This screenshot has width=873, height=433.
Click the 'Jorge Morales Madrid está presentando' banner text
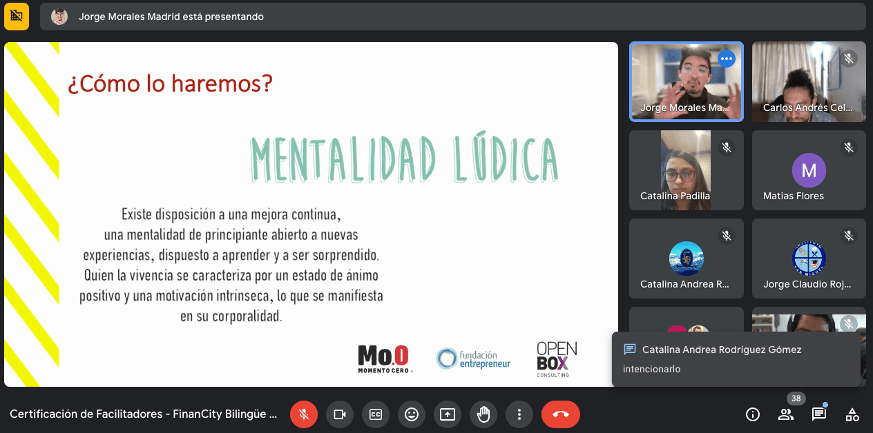[x=171, y=17]
